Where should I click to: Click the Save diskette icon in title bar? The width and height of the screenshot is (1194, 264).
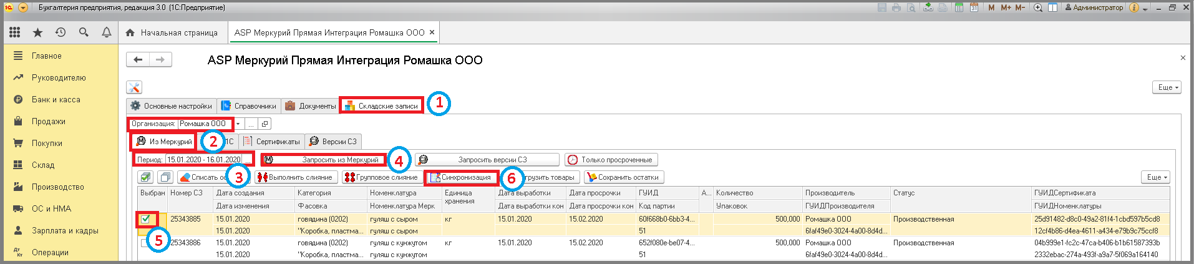(882, 7)
